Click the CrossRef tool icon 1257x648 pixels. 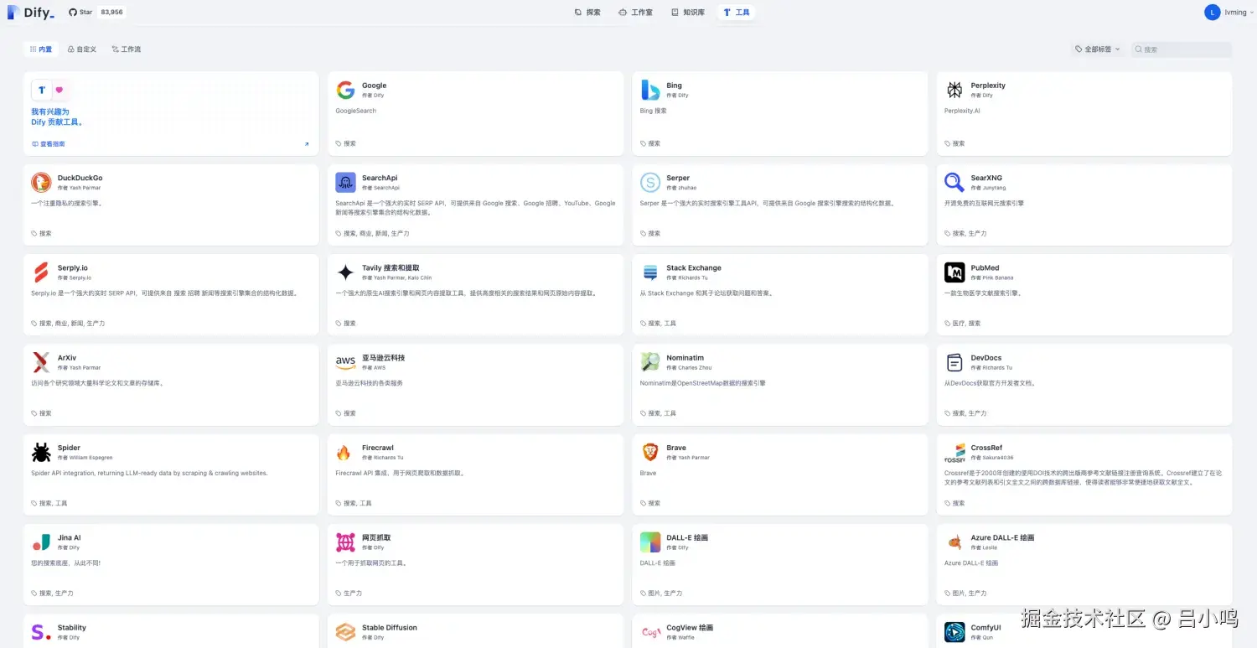pos(954,453)
